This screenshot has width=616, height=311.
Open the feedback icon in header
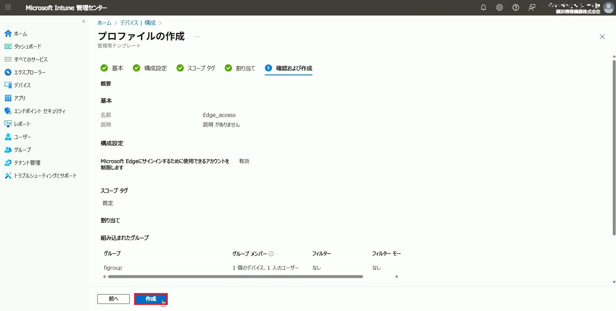point(532,8)
